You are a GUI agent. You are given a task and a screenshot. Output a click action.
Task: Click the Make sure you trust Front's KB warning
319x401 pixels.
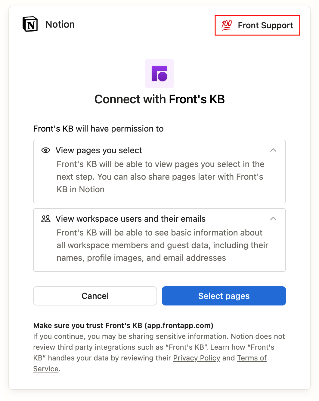(123, 326)
